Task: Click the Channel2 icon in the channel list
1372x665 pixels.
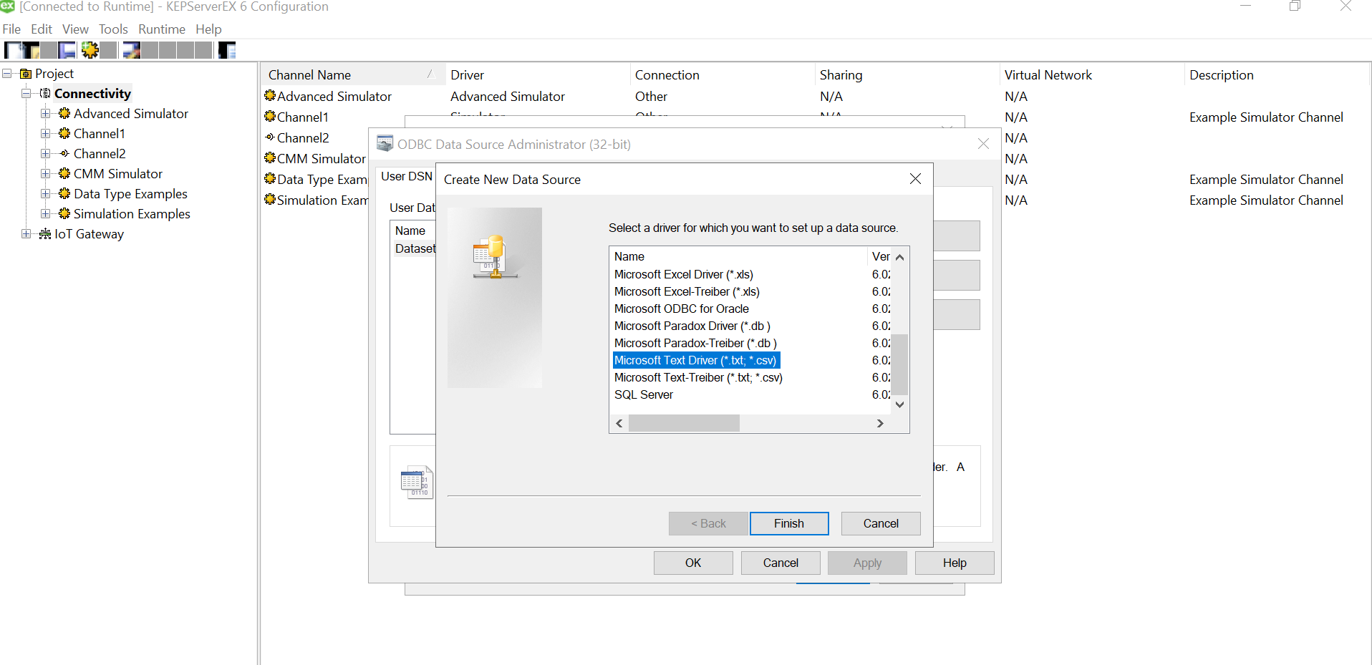Action: point(270,137)
